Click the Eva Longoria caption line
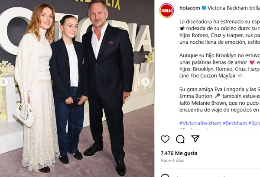The image size is (260, 177). [220, 90]
